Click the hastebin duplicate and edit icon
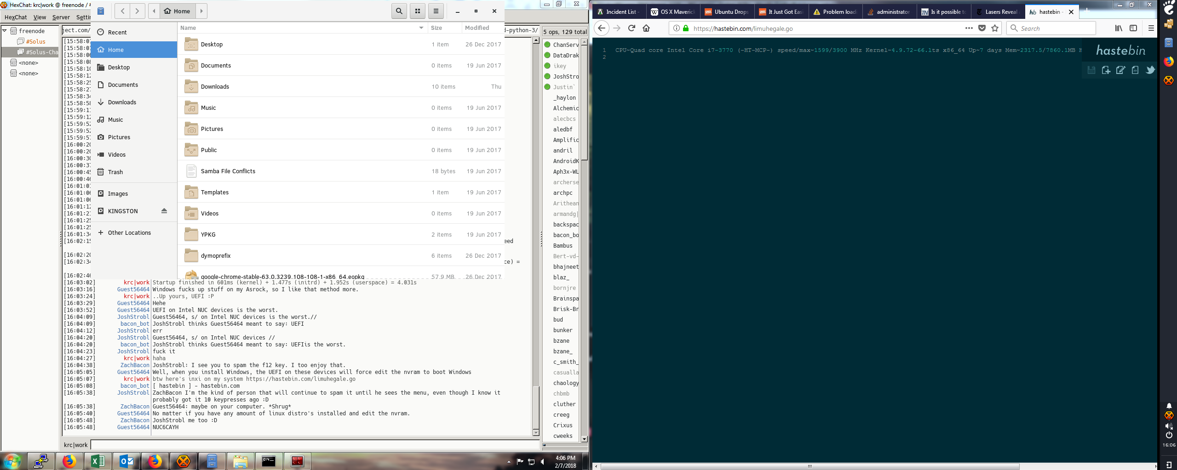 (1120, 70)
